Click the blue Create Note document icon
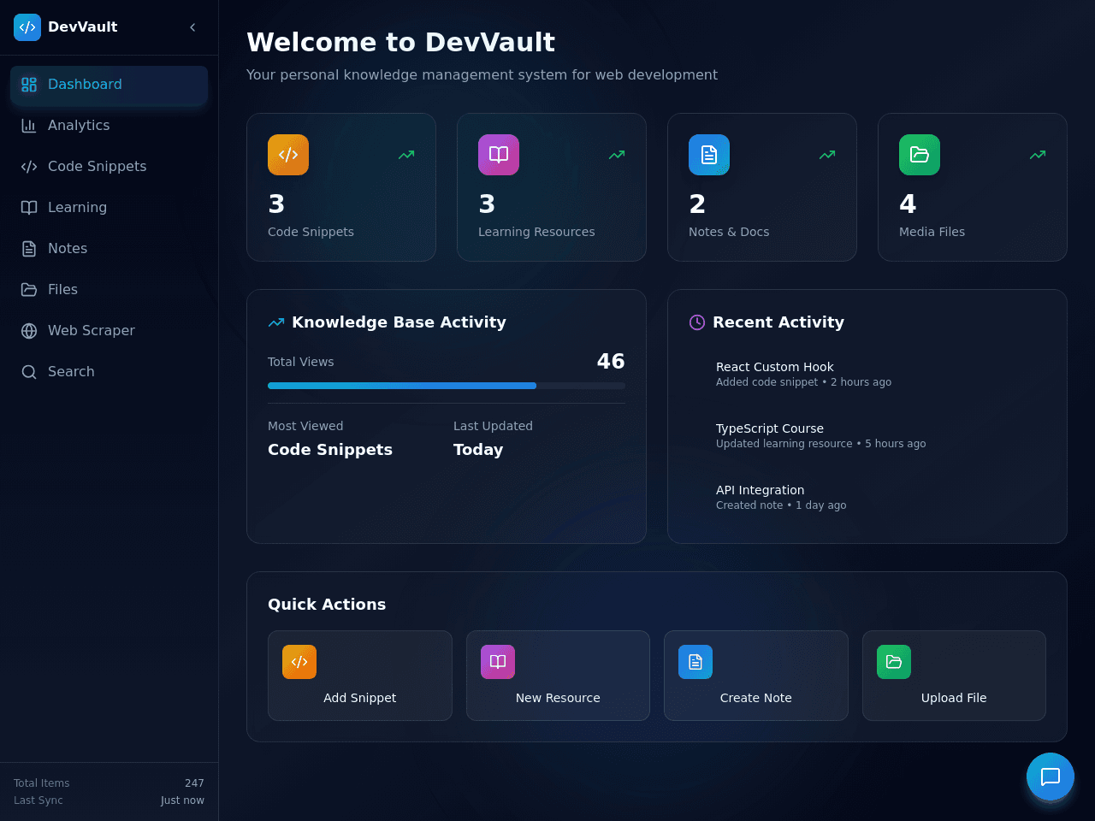1095x821 pixels. (695, 662)
